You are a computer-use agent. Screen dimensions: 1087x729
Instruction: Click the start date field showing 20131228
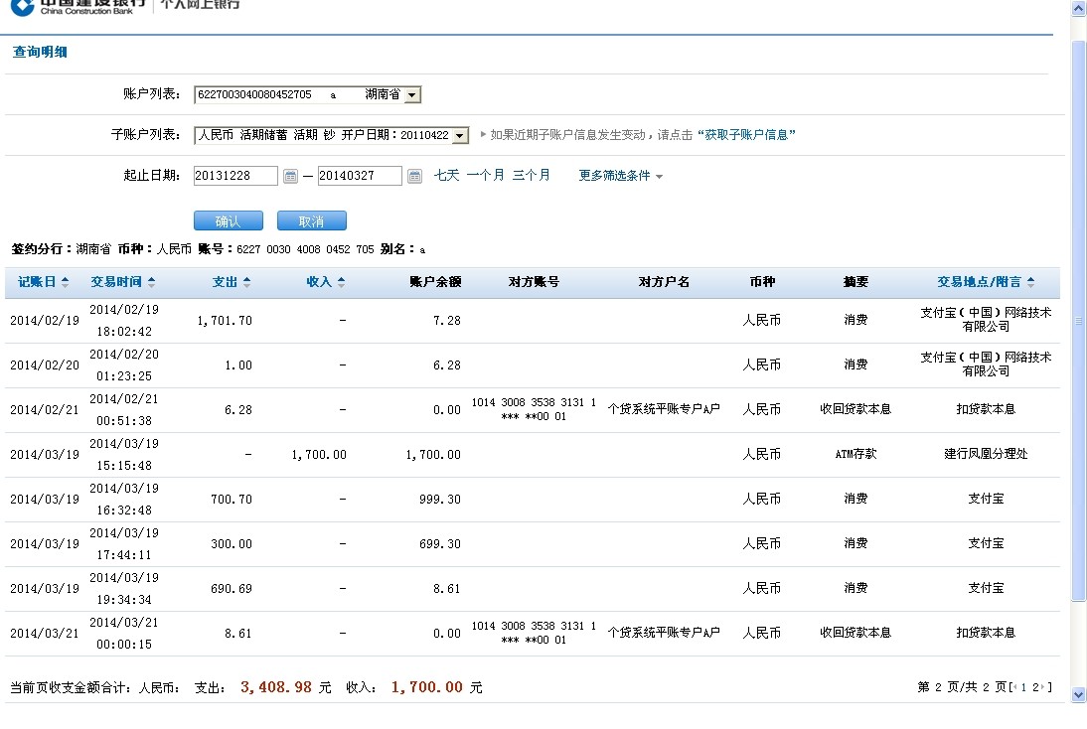[235, 176]
